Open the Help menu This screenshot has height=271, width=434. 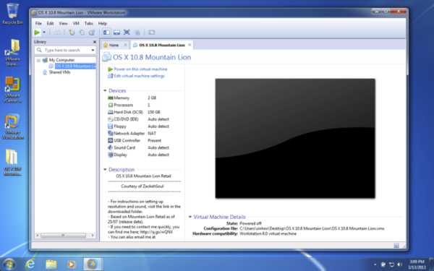(x=103, y=24)
